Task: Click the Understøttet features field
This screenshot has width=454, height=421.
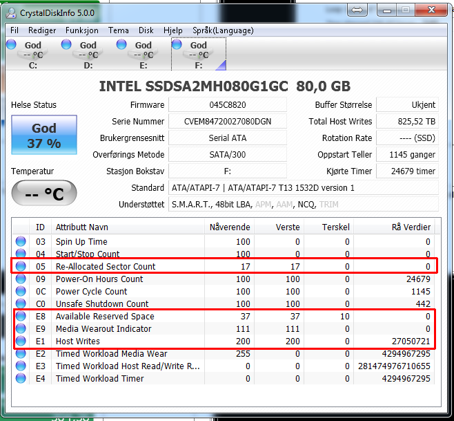Action: click(304, 204)
